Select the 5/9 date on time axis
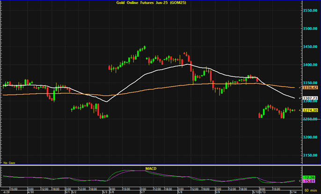The image size is (321, 194). coord(217,192)
